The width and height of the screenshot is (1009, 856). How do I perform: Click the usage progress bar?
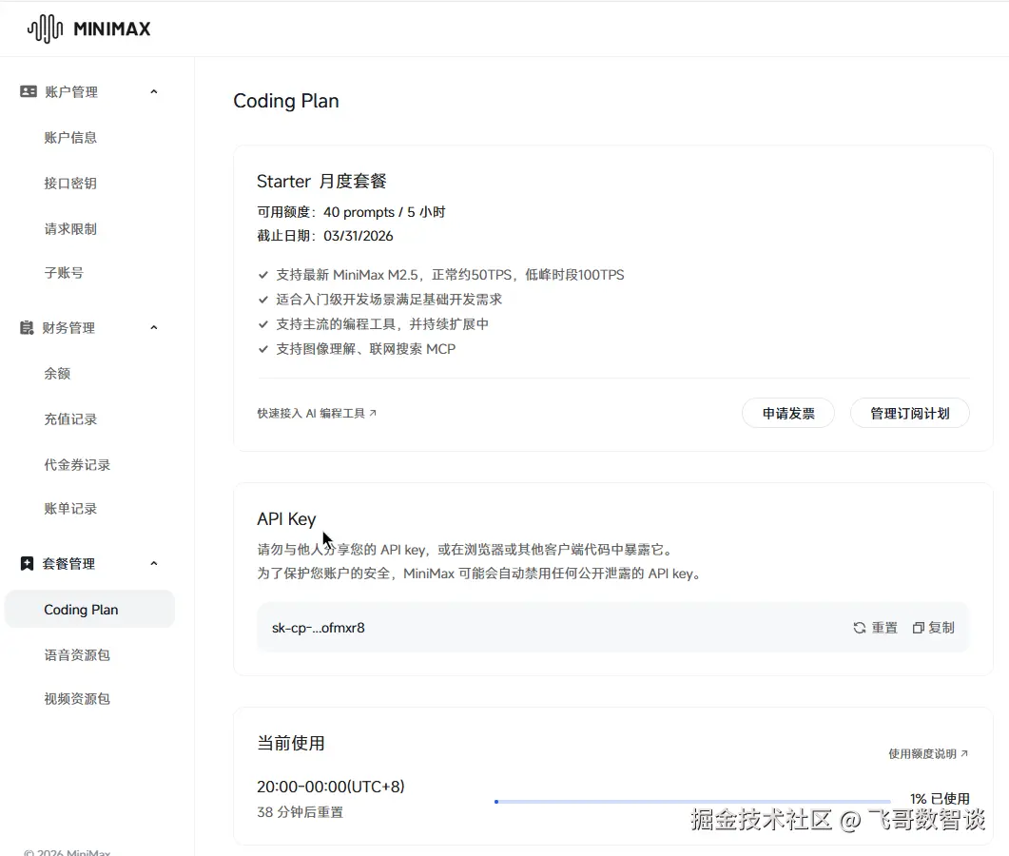(x=692, y=801)
